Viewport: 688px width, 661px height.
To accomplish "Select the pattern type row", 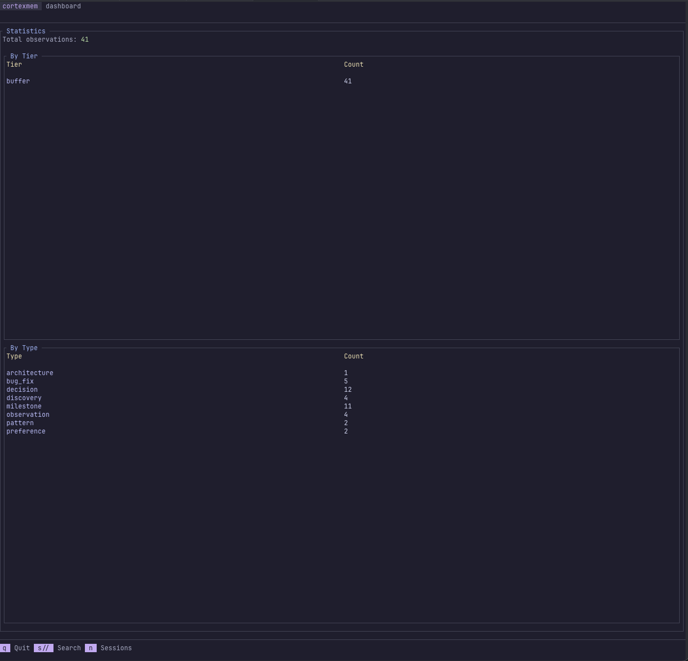I will [342, 423].
